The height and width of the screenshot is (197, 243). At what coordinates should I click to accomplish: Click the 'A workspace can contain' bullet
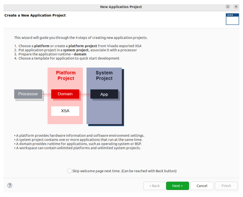pyautogui.click(x=78, y=148)
